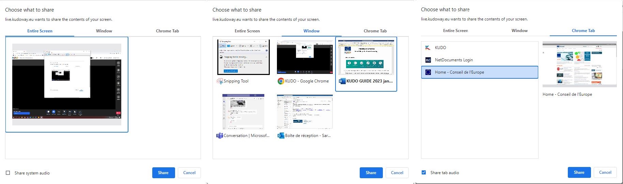Click the KUDO favicon in the tab list
This screenshot has height=184, width=623.
pos(428,48)
